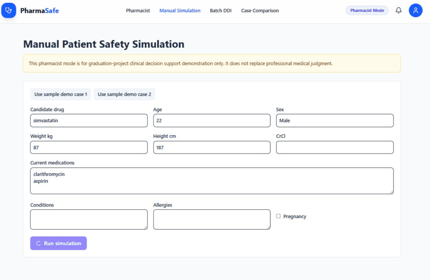This screenshot has height=280, width=430.
Task: Click the Pharmacist Mode badge
Action: click(367, 11)
